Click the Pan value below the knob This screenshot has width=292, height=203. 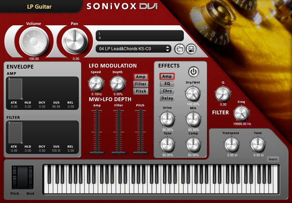pyautogui.click(x=76, y=59)
